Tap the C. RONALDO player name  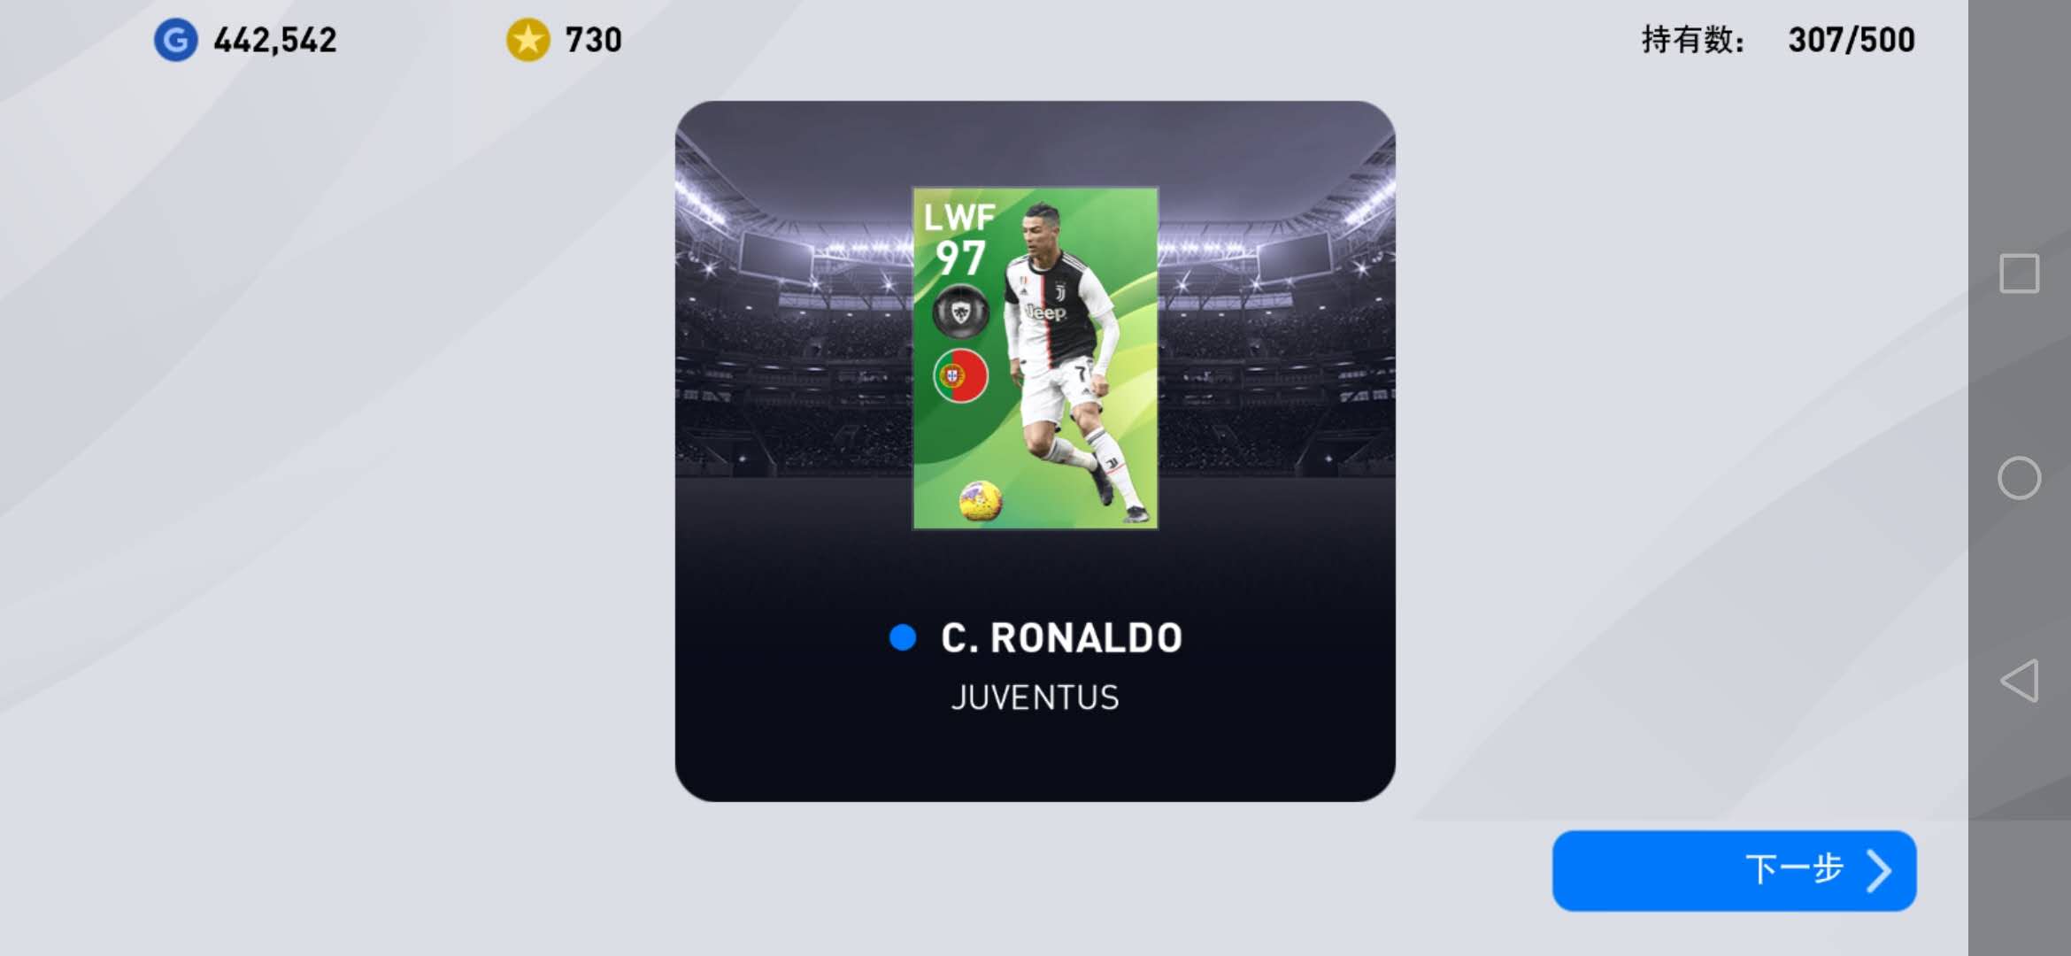click(1061, 637)
